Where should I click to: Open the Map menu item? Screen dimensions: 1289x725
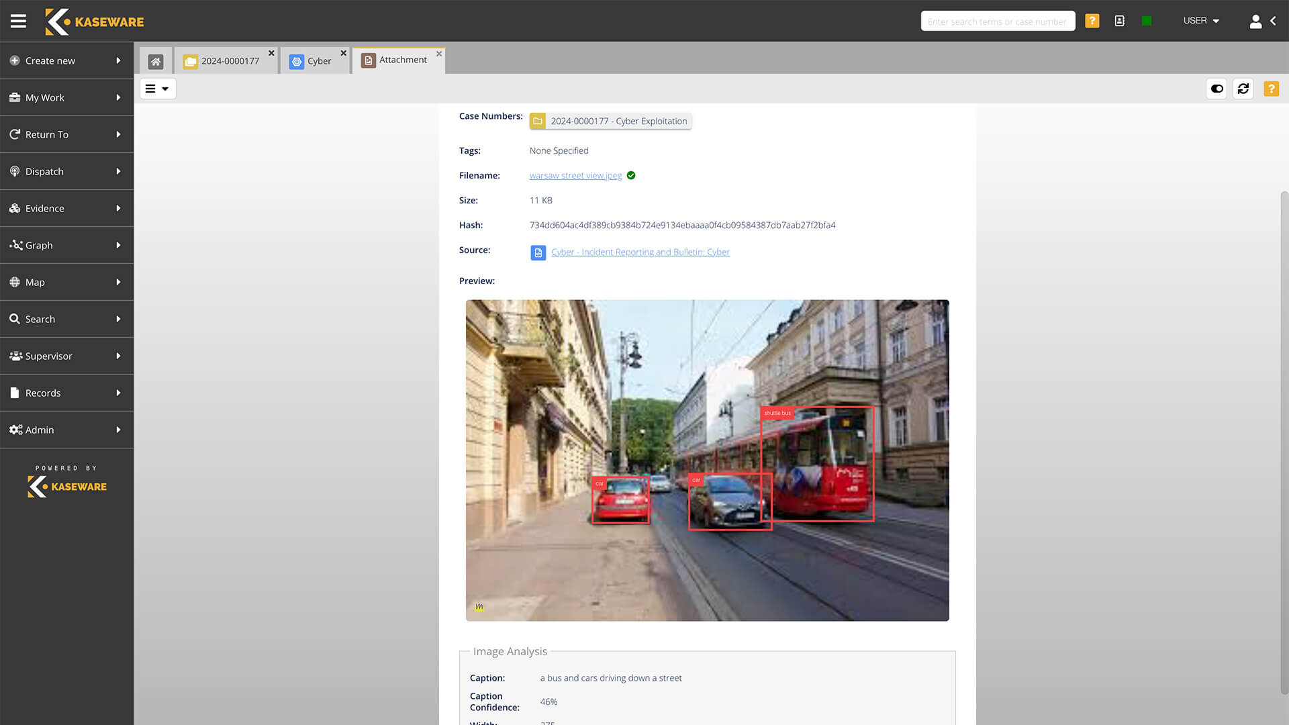(x=66, y=282)
